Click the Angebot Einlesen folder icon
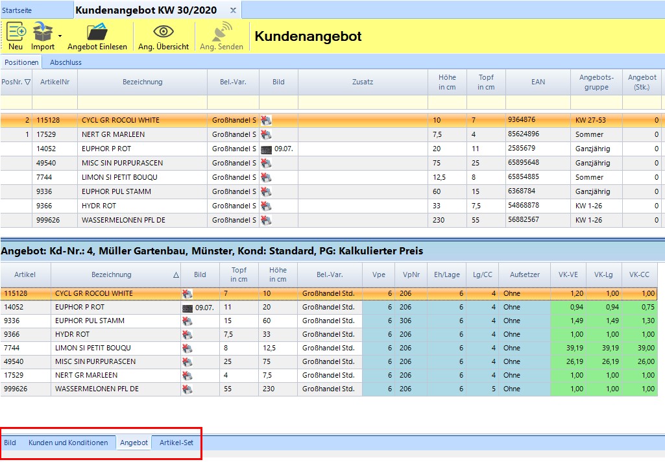Viewport: 665px width, 462px height. point(97,31)
